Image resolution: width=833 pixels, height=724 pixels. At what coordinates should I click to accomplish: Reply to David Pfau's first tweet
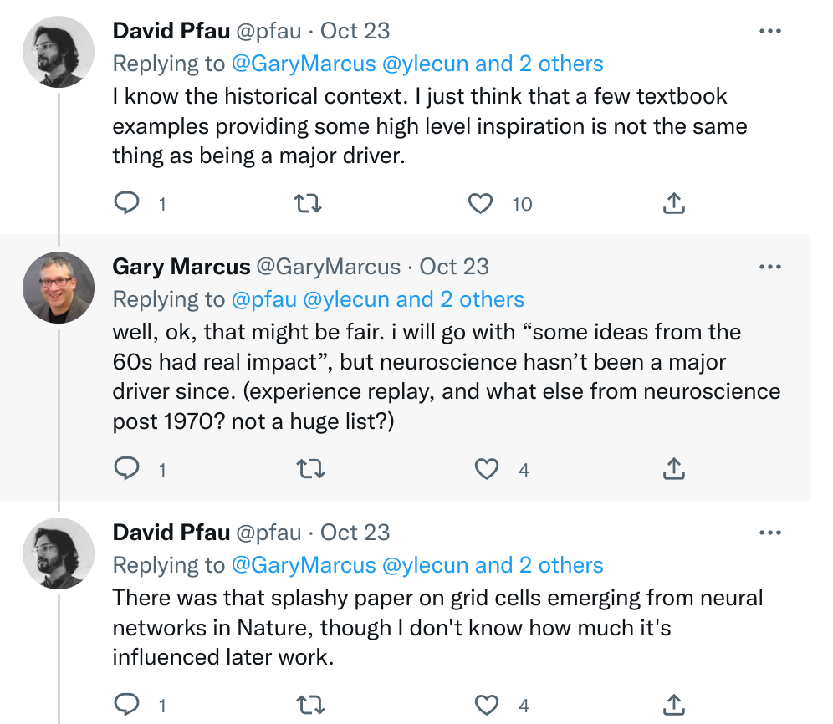[126, 204]
